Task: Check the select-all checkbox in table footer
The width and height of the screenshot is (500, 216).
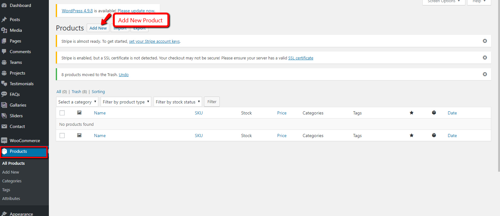Action: (62, 136)
